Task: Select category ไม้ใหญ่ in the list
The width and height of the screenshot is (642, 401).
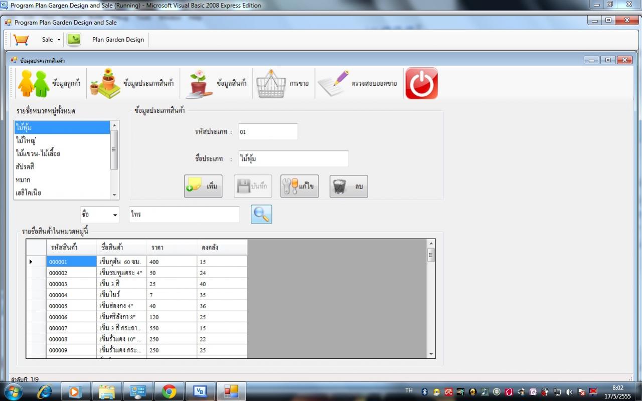Action: point(62,140)
